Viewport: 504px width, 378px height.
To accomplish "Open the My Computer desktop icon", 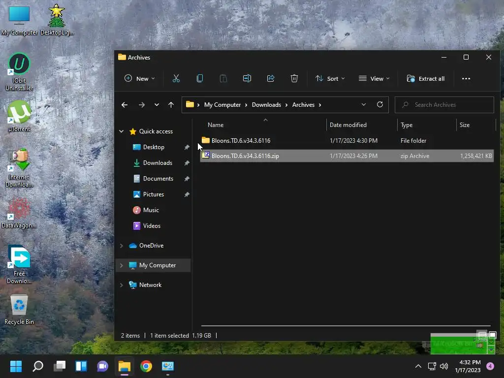I will tap(19, 21).
